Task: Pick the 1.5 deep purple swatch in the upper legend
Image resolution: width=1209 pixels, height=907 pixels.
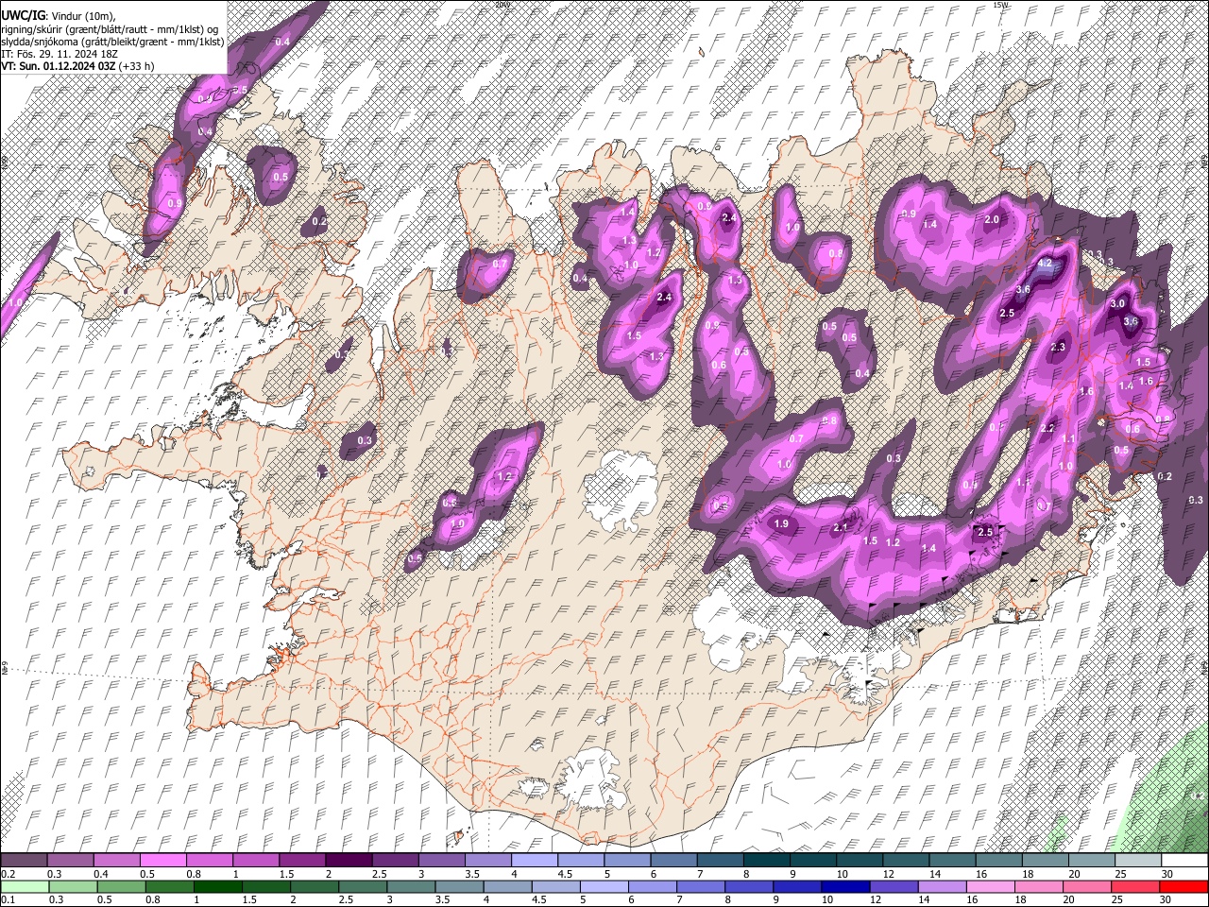Action: [302, 861]
